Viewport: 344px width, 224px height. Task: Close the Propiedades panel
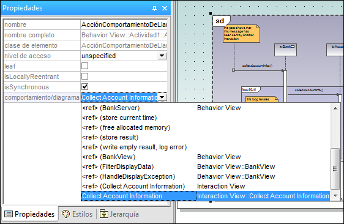165,9
